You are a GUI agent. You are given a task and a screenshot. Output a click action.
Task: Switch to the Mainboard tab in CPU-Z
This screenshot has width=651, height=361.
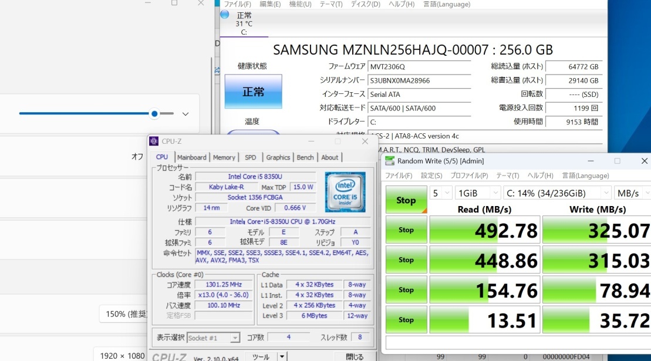(191, 157)
